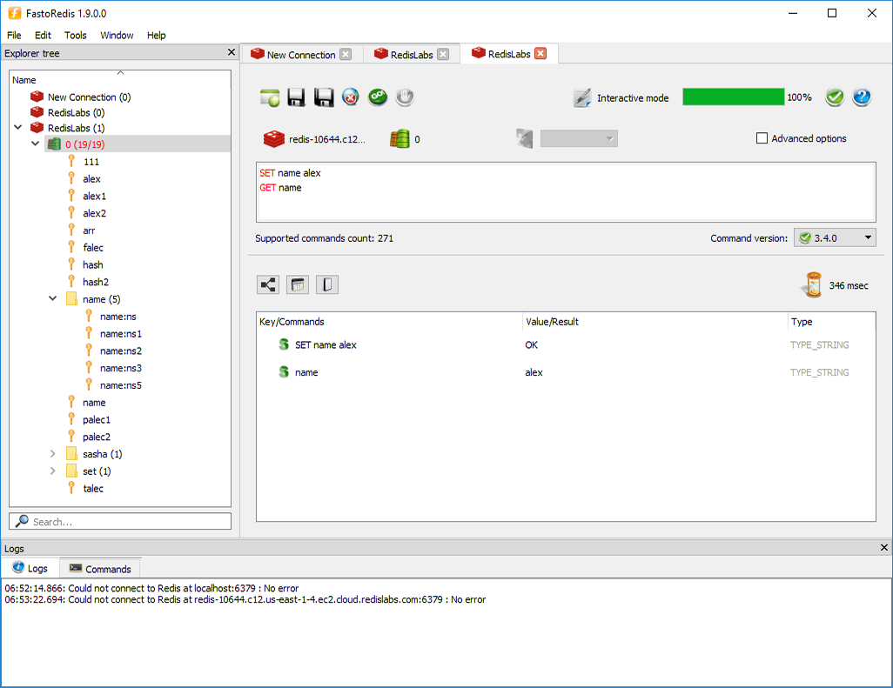Click the blue help question mark icon
The image size is (893, 688).
coord(862,97)
